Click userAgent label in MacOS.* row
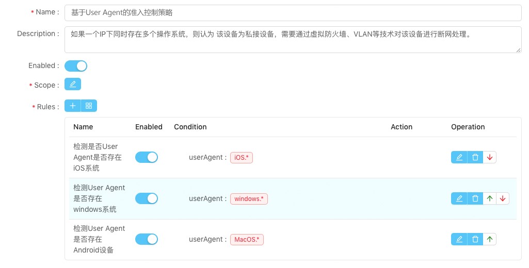 click(x=208, y=239)
